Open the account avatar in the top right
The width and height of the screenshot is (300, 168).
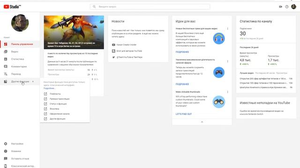click(294, 7)
